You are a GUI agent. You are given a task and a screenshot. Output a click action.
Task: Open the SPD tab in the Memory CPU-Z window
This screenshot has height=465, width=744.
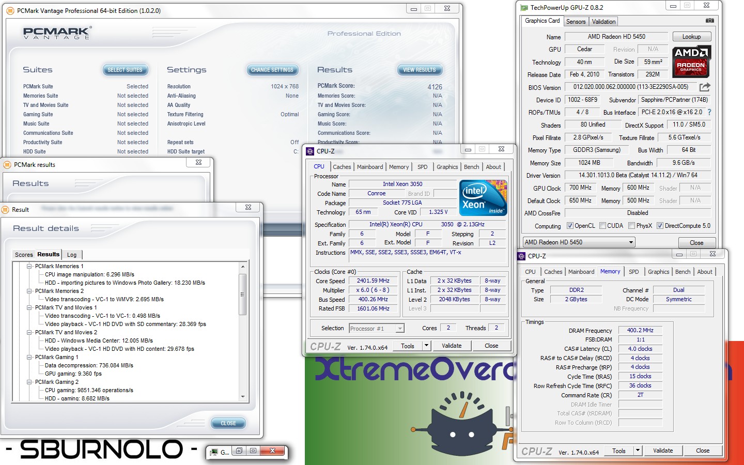[x=633, y=272]
